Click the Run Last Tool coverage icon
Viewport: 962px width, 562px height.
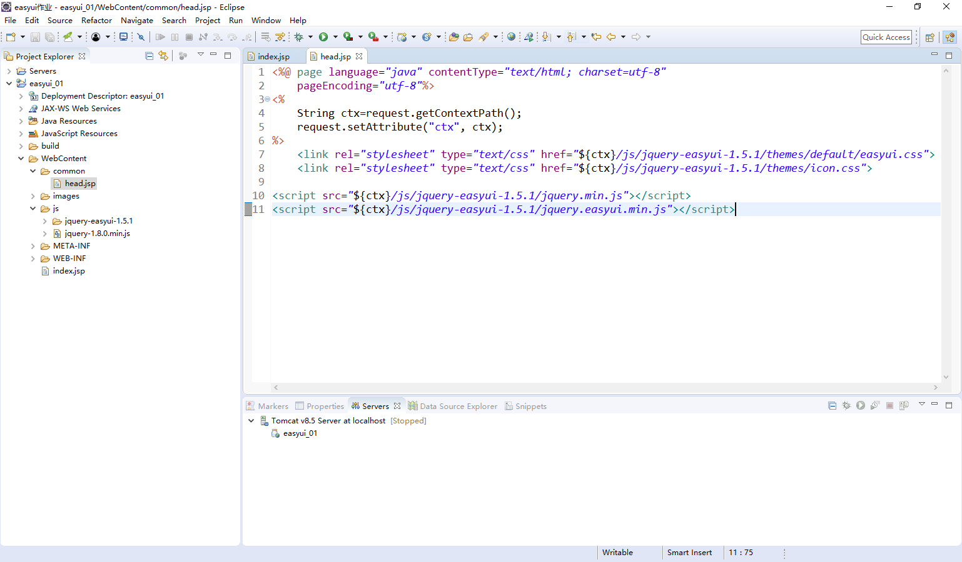pyautogui.click(x=348, y=37)
